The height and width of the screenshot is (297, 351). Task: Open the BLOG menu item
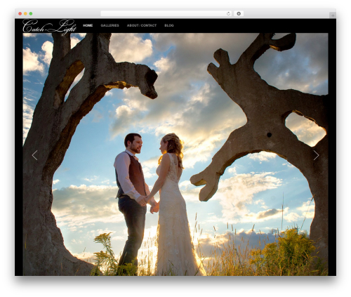[169, 25]
